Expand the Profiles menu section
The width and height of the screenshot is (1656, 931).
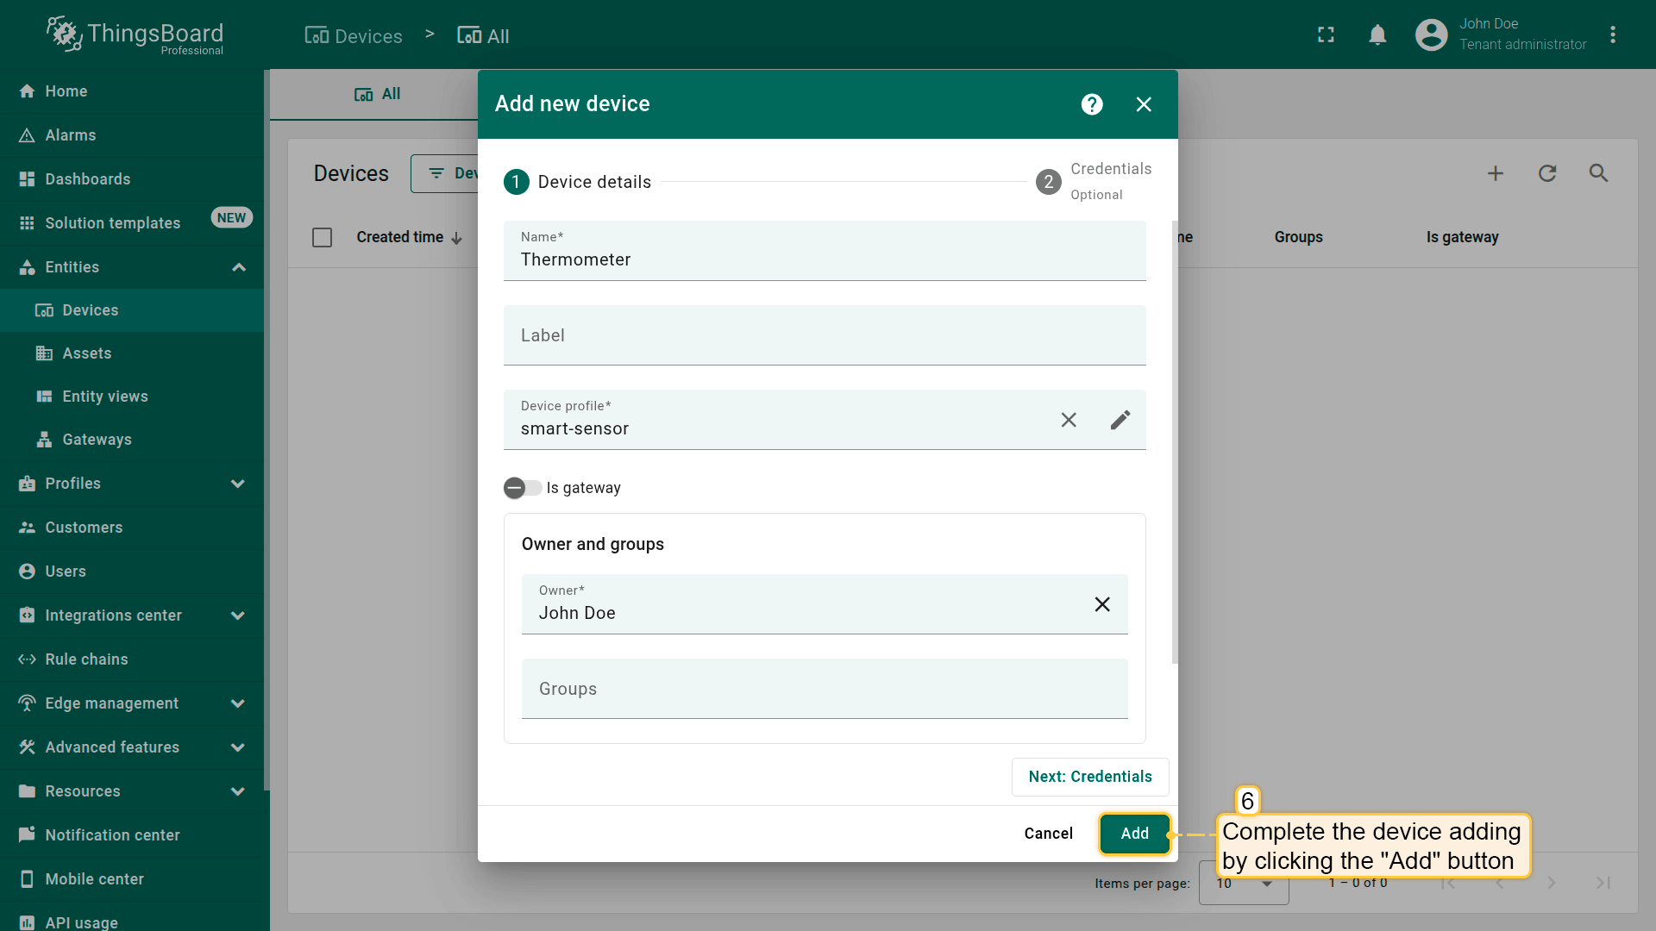pos(238,484)
